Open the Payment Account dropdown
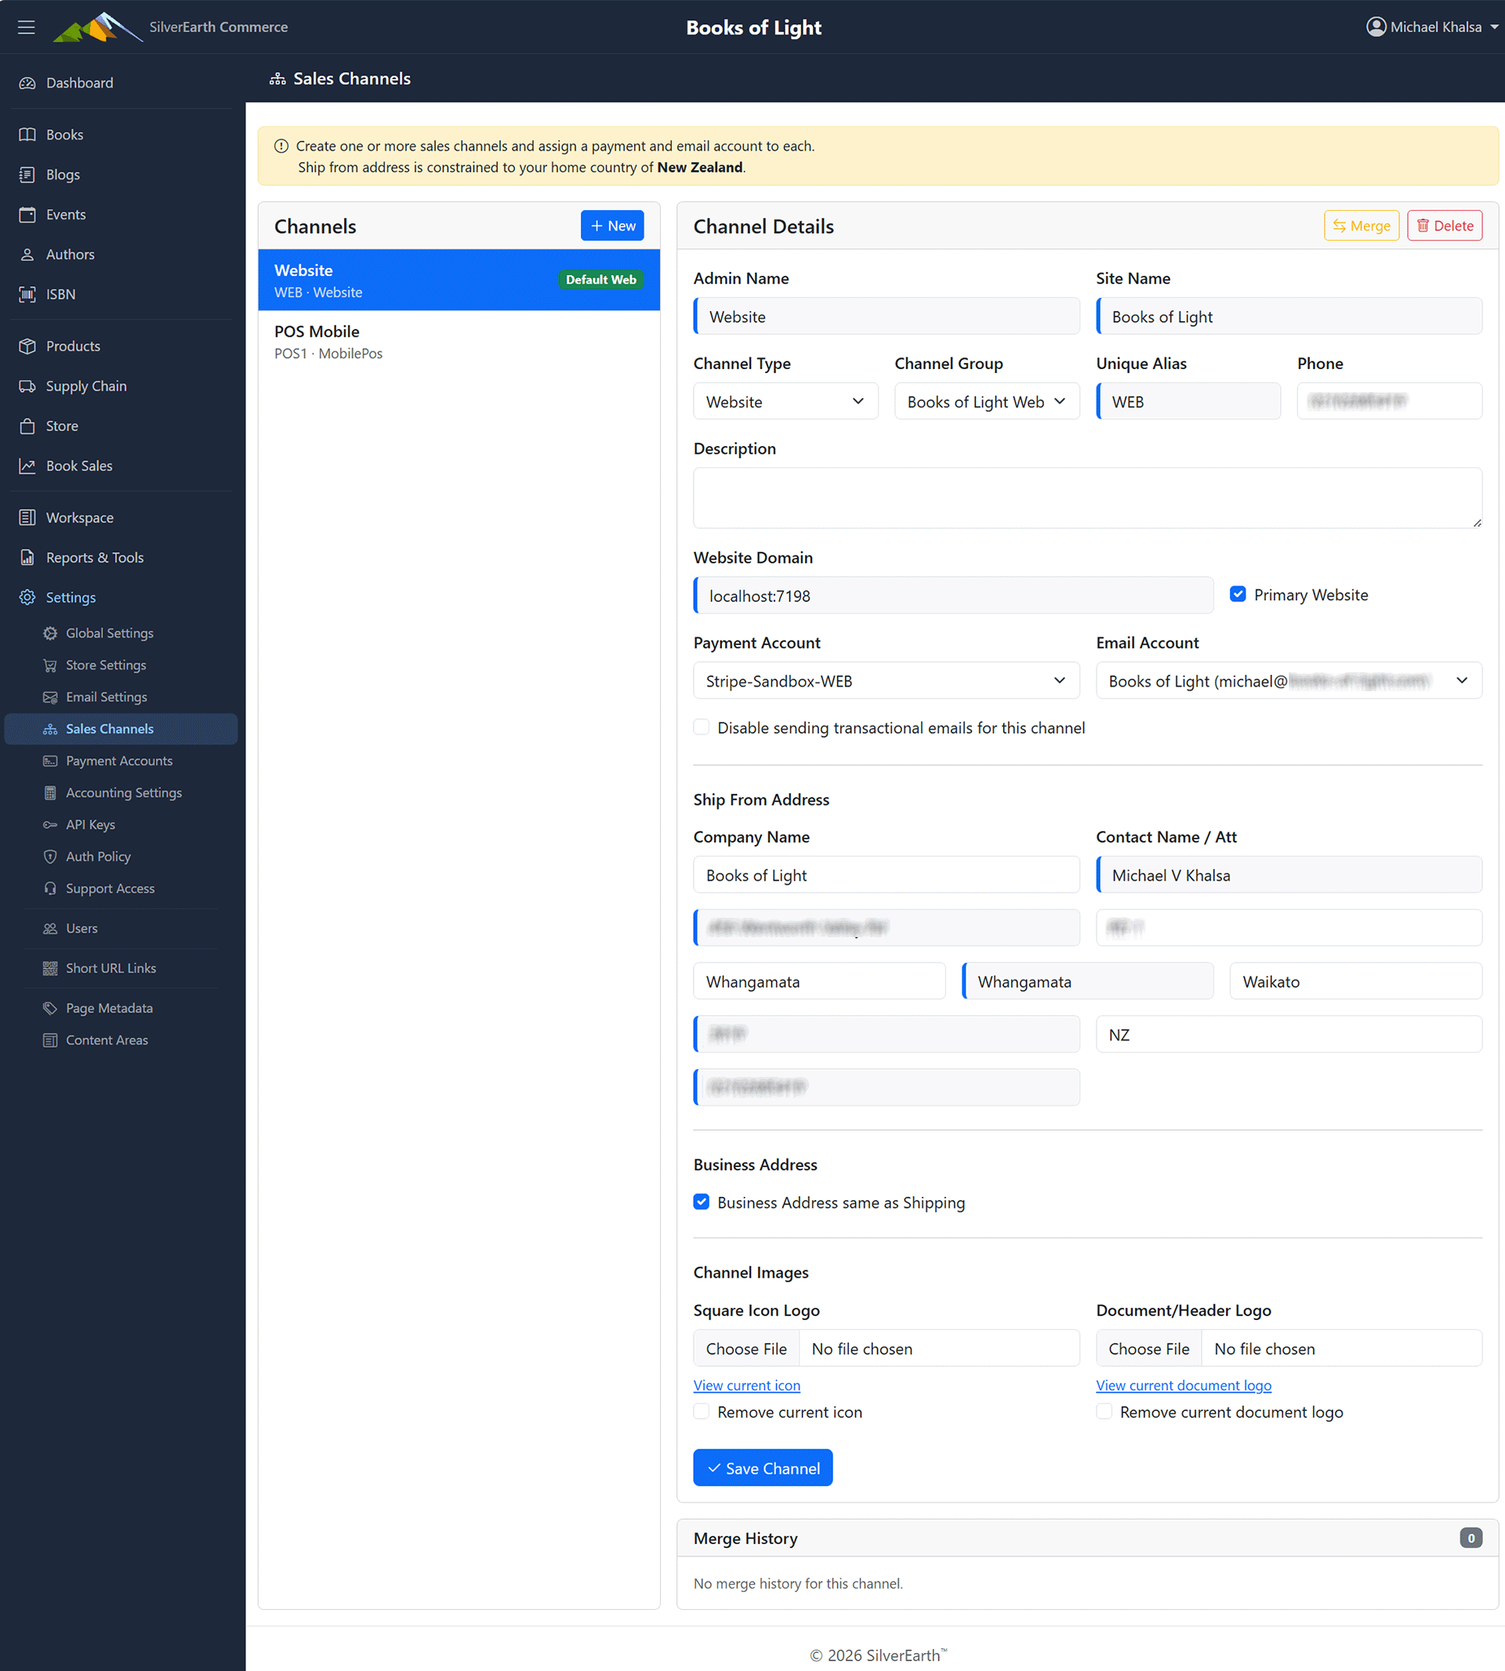The height and width of the screenshot is (1671, 1505). [x=887, y=680]
